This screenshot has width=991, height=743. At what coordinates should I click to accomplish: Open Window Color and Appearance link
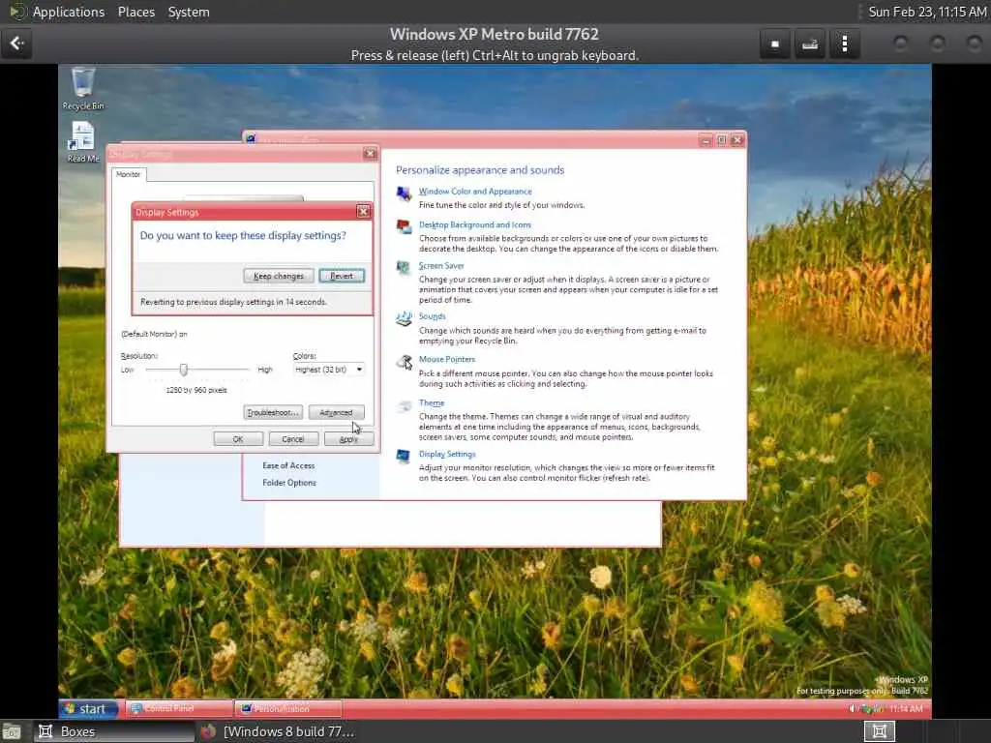click(x=475, y=192)
